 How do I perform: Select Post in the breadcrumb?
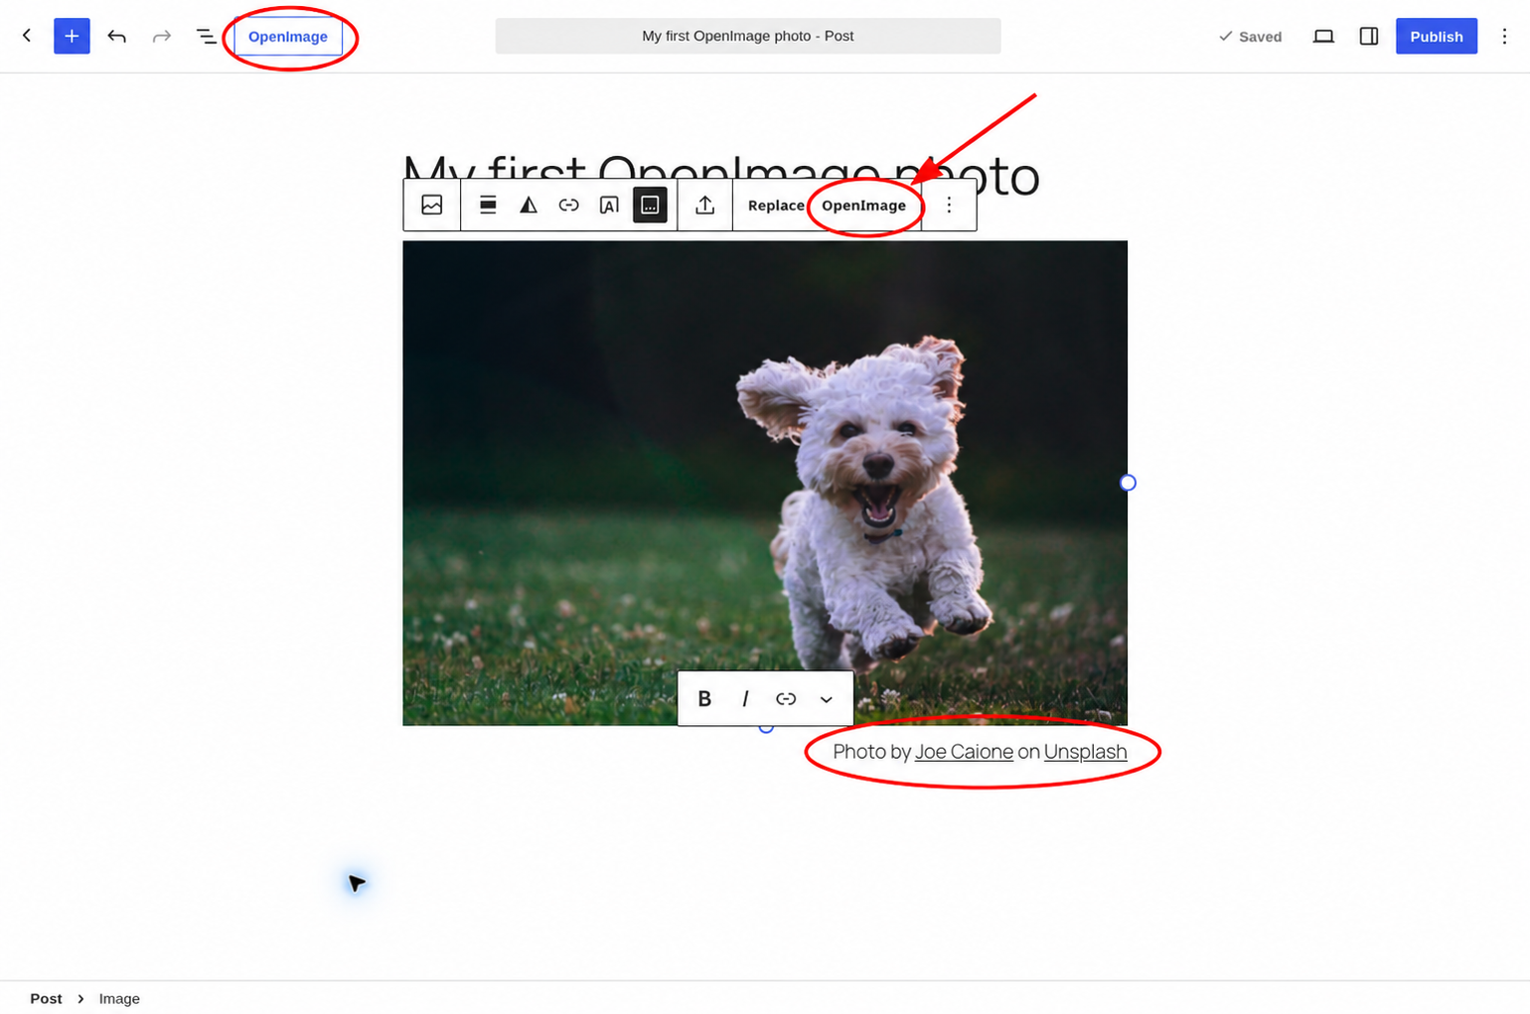click(46, 999)
